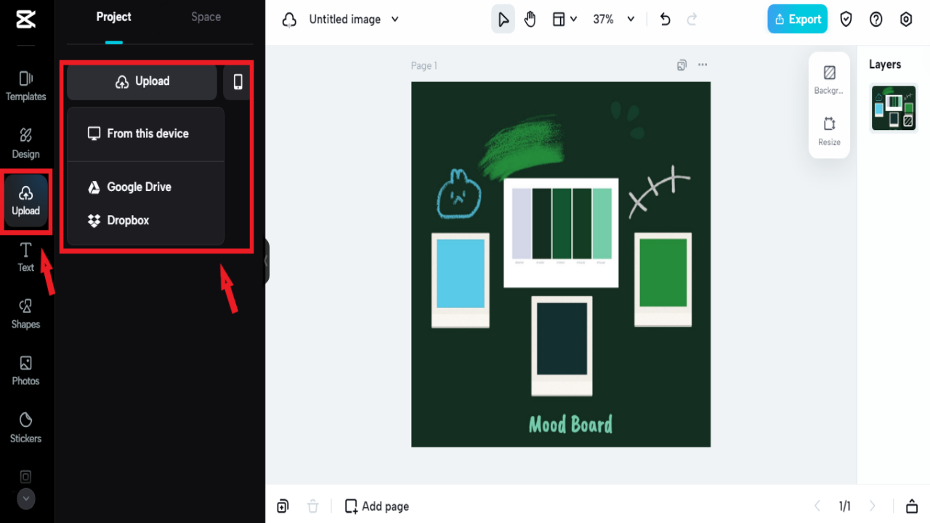Screen dimensions: 930x523
Task: Undo the last action
Action: [x=664, y=19]
